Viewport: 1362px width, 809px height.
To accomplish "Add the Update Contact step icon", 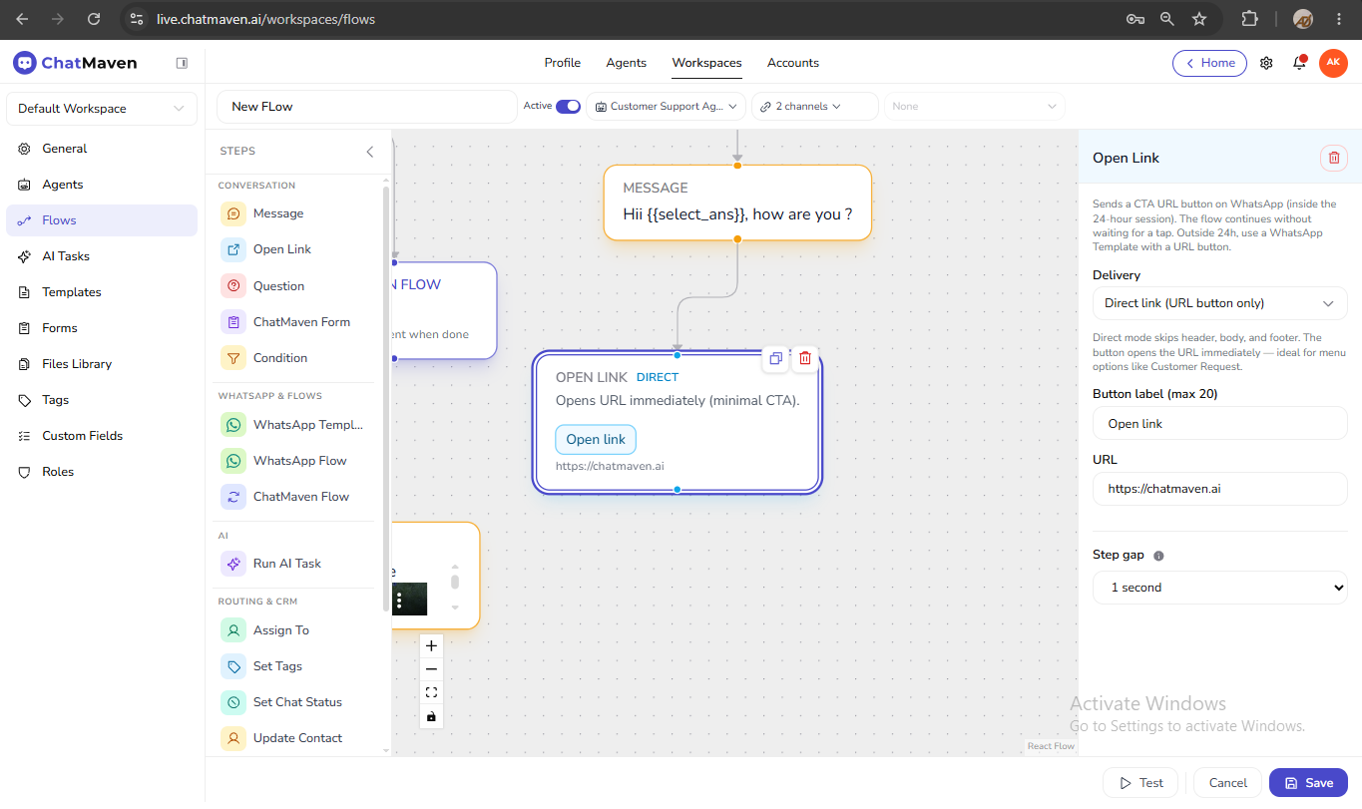I will tap(233, 738).
